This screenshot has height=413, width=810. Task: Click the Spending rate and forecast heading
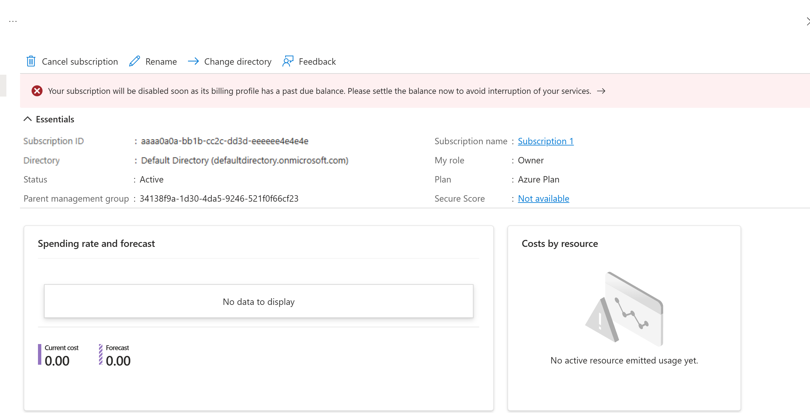point(96,243)
